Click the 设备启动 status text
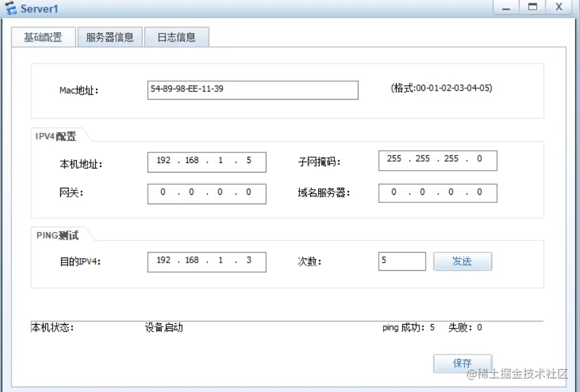The image size is (580, 392). coord(164,327)
